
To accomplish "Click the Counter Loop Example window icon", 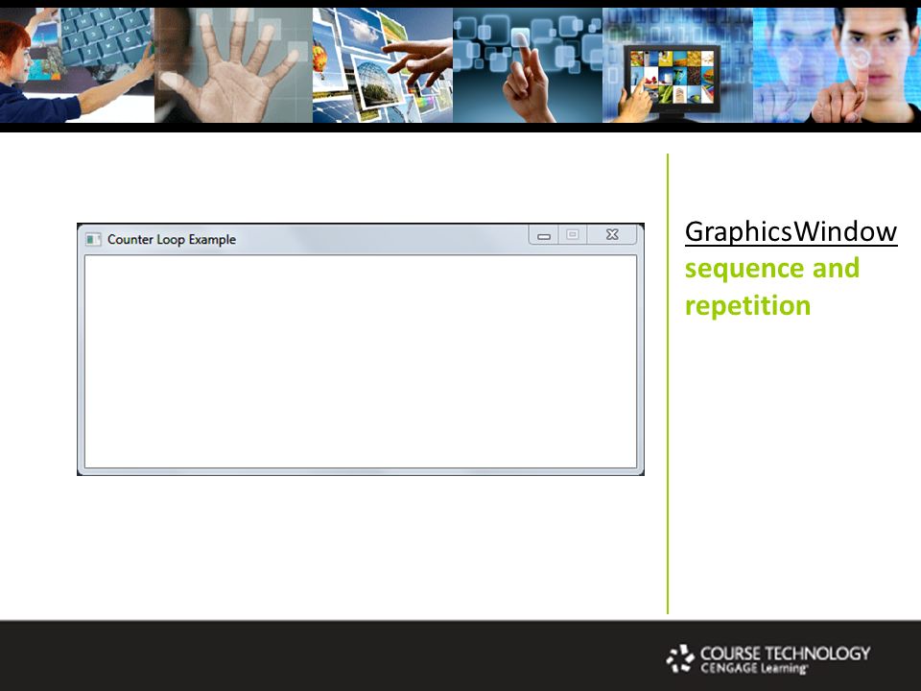I will coord(93,239).
